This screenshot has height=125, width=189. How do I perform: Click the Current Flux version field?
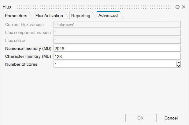(117, 24)
